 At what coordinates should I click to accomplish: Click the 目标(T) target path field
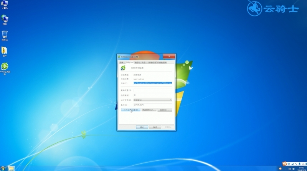[153, 83]
